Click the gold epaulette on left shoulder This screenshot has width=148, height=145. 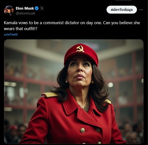50,95
